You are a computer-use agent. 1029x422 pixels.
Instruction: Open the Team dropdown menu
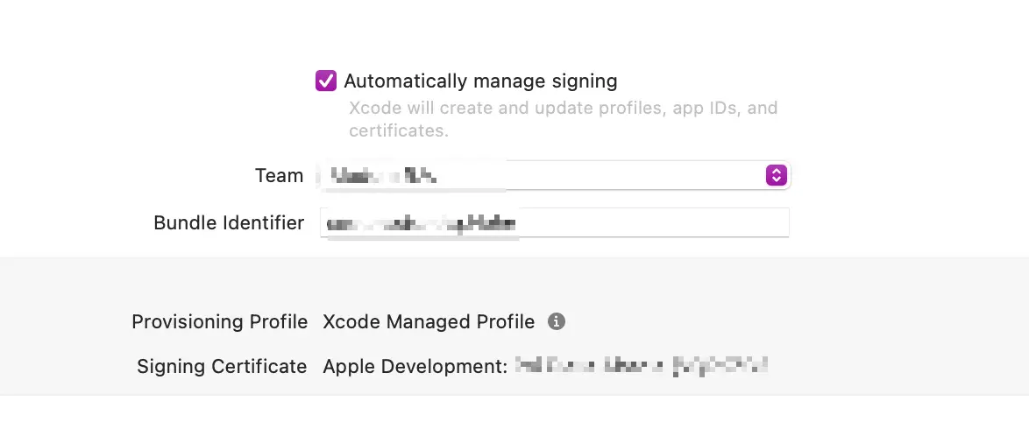[x=554, y=175]
